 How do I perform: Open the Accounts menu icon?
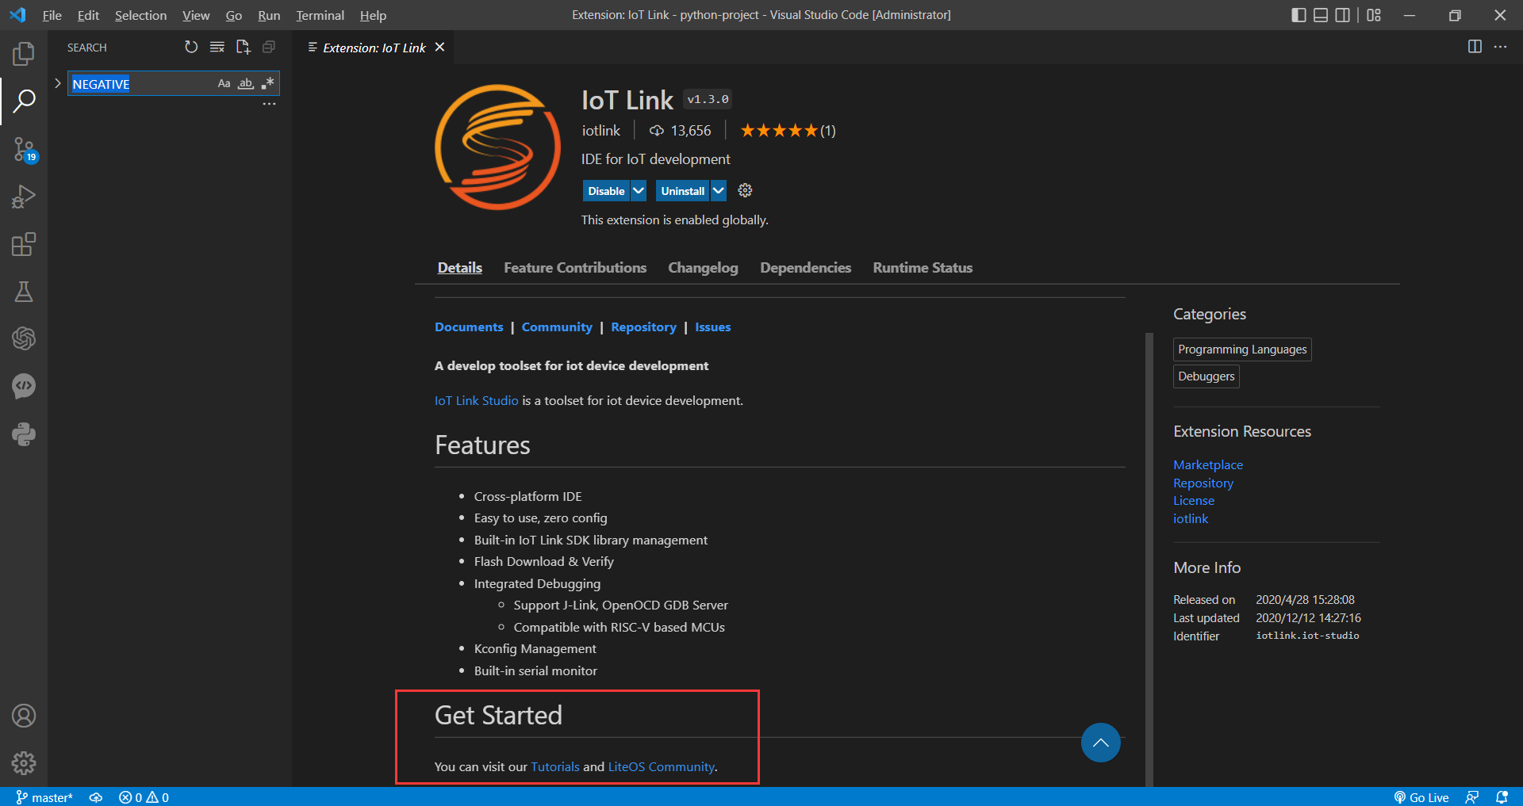click(x=24, y=716)
